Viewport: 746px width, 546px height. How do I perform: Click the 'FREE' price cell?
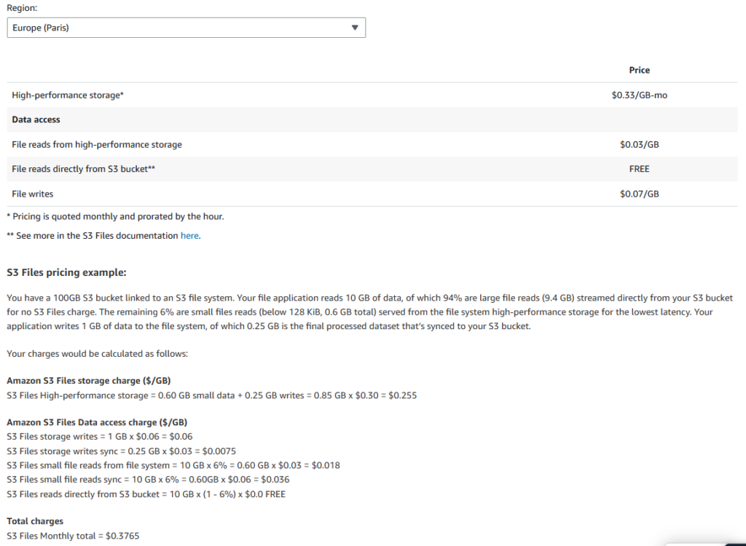click(x=639, y=169)
